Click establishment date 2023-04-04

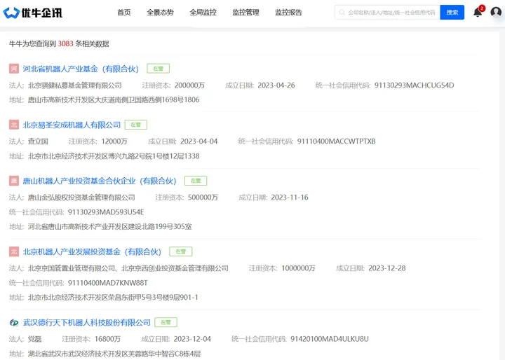[199, 141]
